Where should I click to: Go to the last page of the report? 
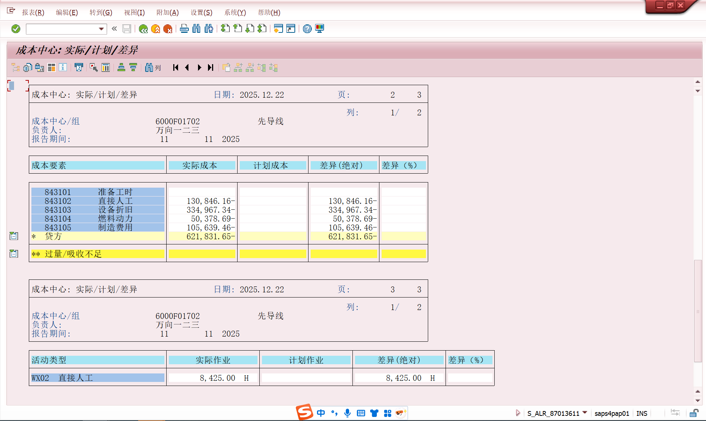point(211,67)
